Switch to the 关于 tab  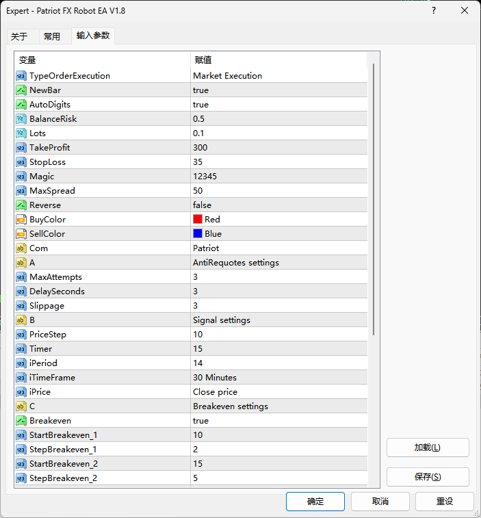click(19, 37)
